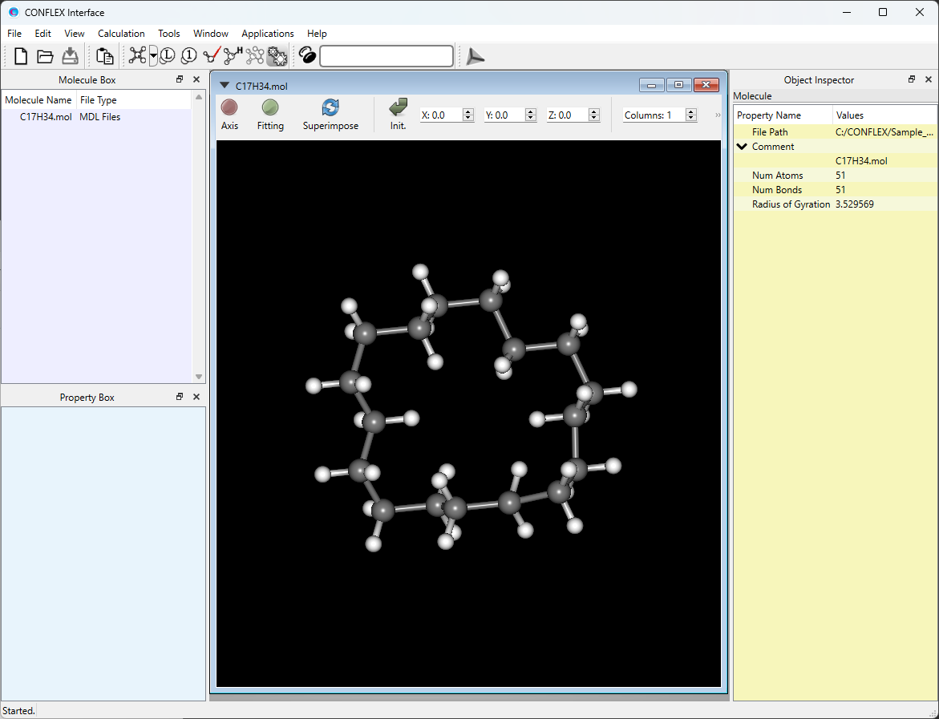Image resolution: width=939 pixels, height=719 pixels.
Task: Click the Open folder toolbar icon
Action: coord(45,56)
